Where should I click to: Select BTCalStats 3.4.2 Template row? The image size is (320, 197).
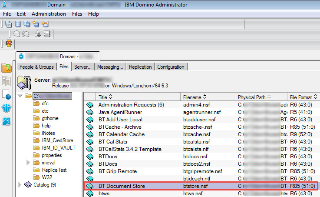pos(201,149)
